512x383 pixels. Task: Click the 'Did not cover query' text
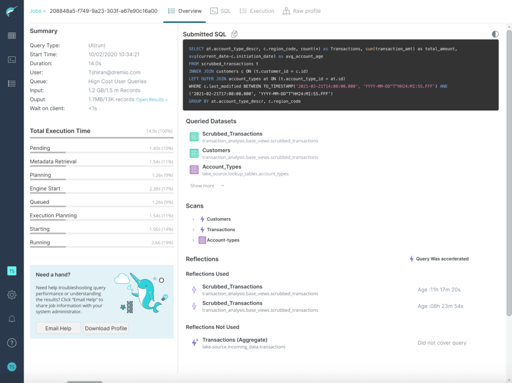click(x=442, y=343)
